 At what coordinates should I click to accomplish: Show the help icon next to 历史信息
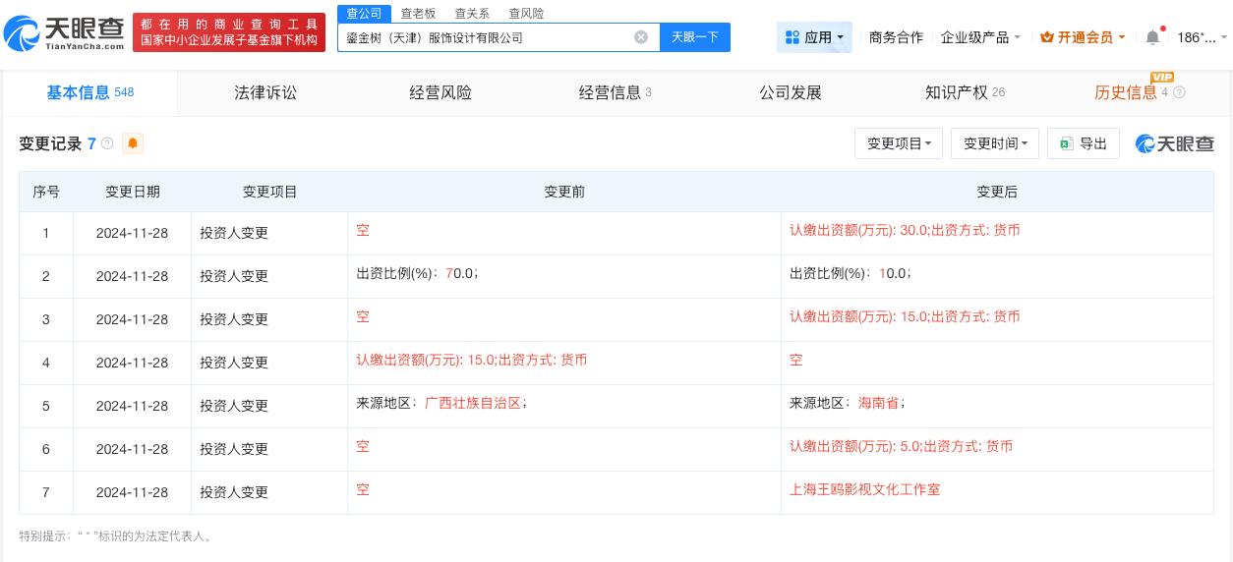1179,92
